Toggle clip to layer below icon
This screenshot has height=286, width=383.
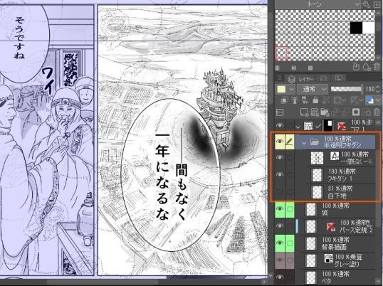click(284, 100)
